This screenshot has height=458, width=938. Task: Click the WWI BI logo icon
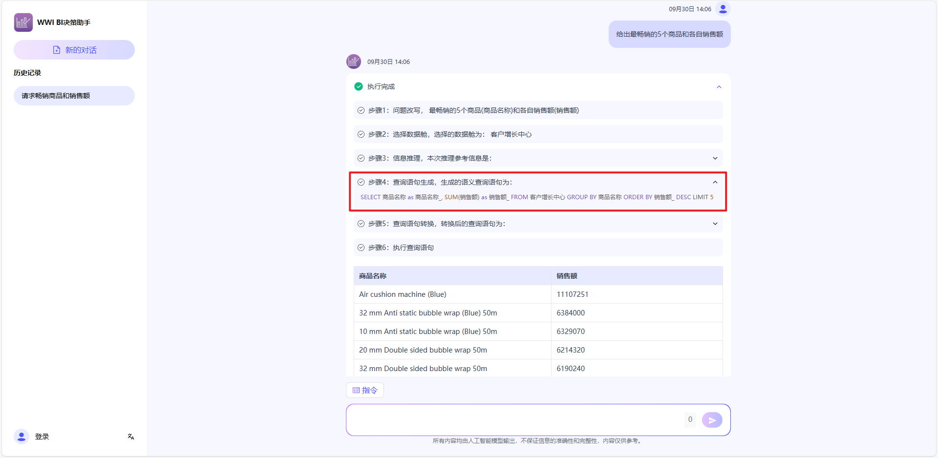(x=23, y=22)
